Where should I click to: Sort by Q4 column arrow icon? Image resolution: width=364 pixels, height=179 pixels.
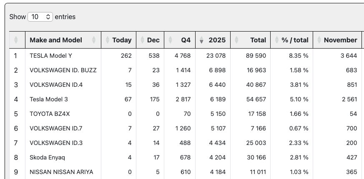(170, 40)
